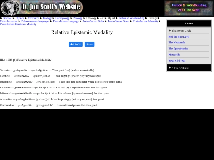Open the Eukaryology breadcrumb link
Viewport: 214px width, 160px height.
pos(62,18)
